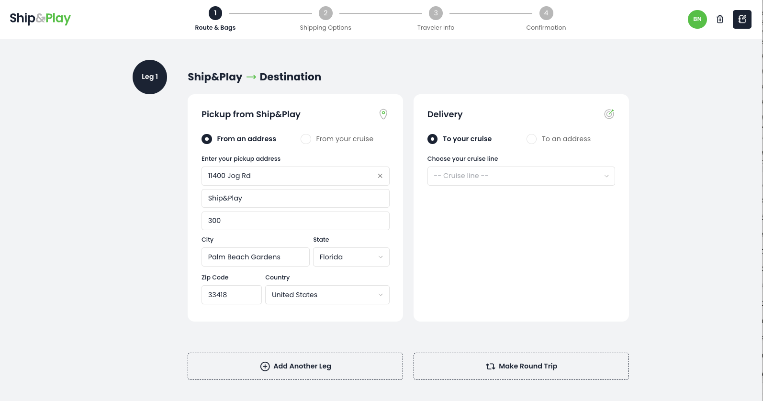The height and width of the screenshot is (401, 763).
Task: Open the Cruise line dropdown
Action: (x=521, y=176)
